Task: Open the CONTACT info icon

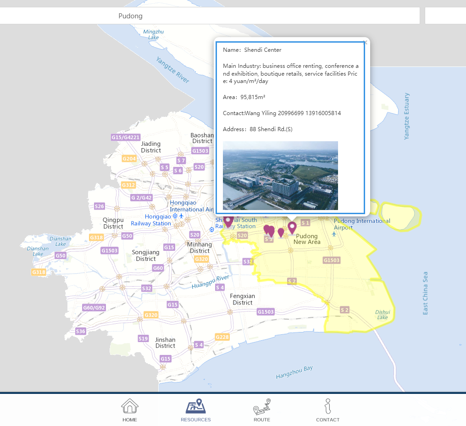Action: pyautogui.click(x=327, y=406)
